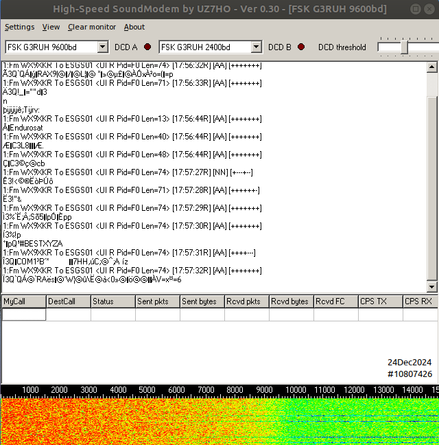Click the Clear monitor menu item
Viewport: 439px width, 445px height.
coord(92,27)
